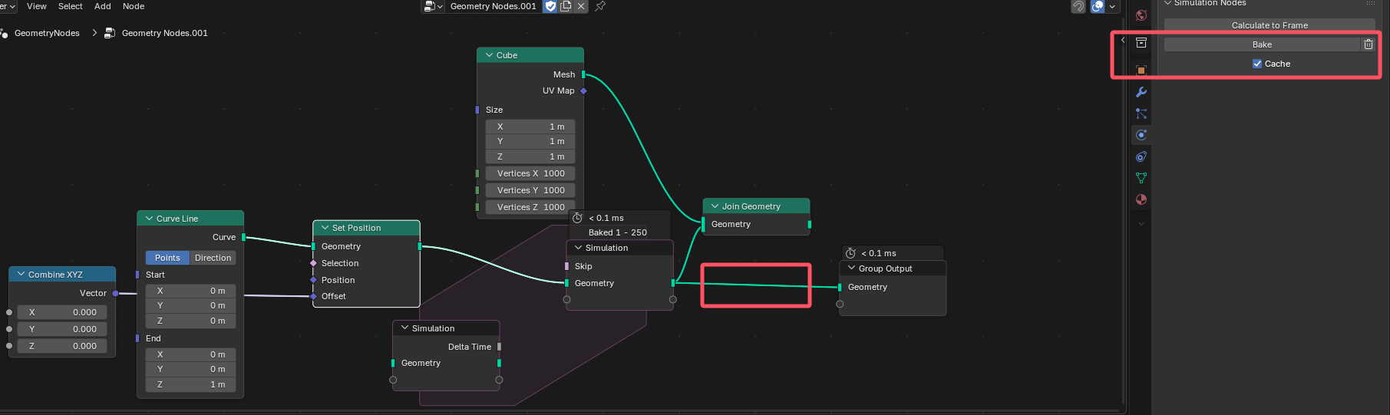Click the Baked 1 - 250 label
The height and width of the screenshot is (415, 1390).
tap(618, 232)
